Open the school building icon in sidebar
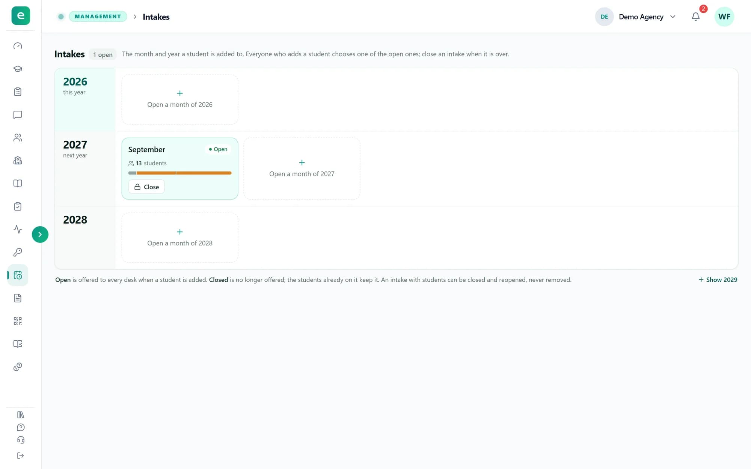 pyautogui.click(x=18, y=161)
